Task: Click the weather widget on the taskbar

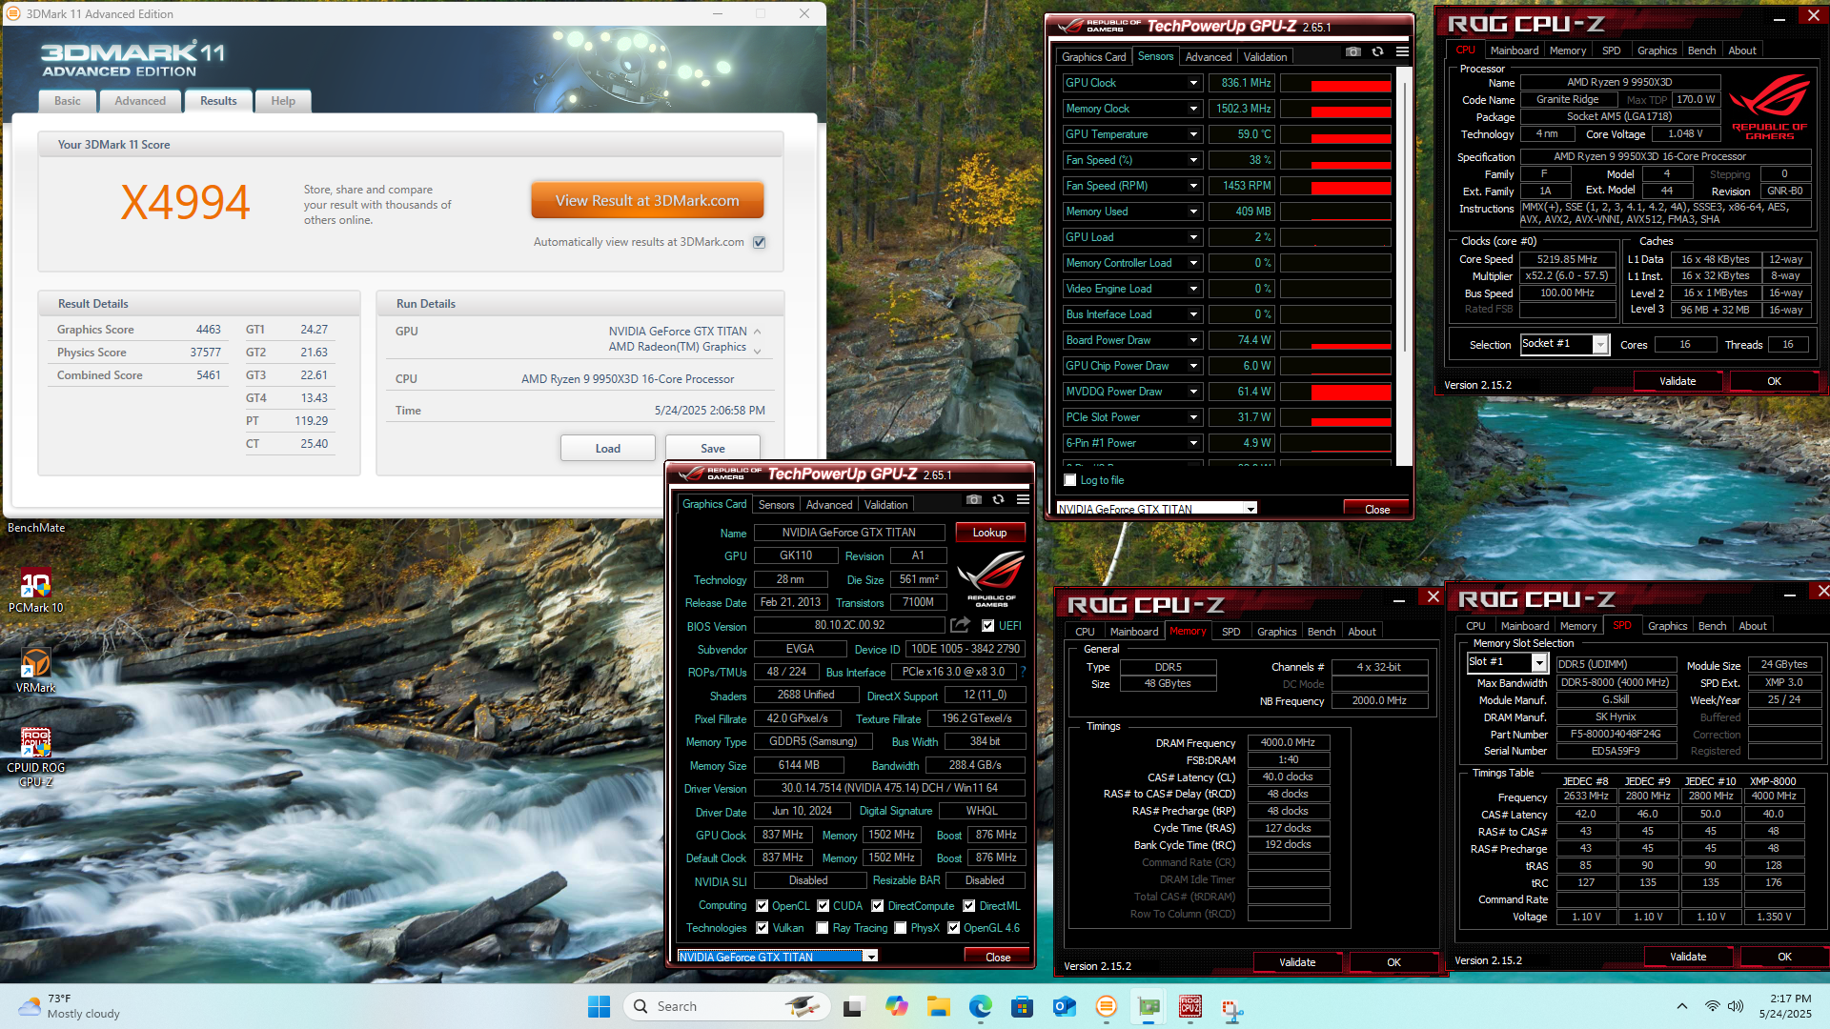Action: pyautogui.click(x=71, y=1006)
